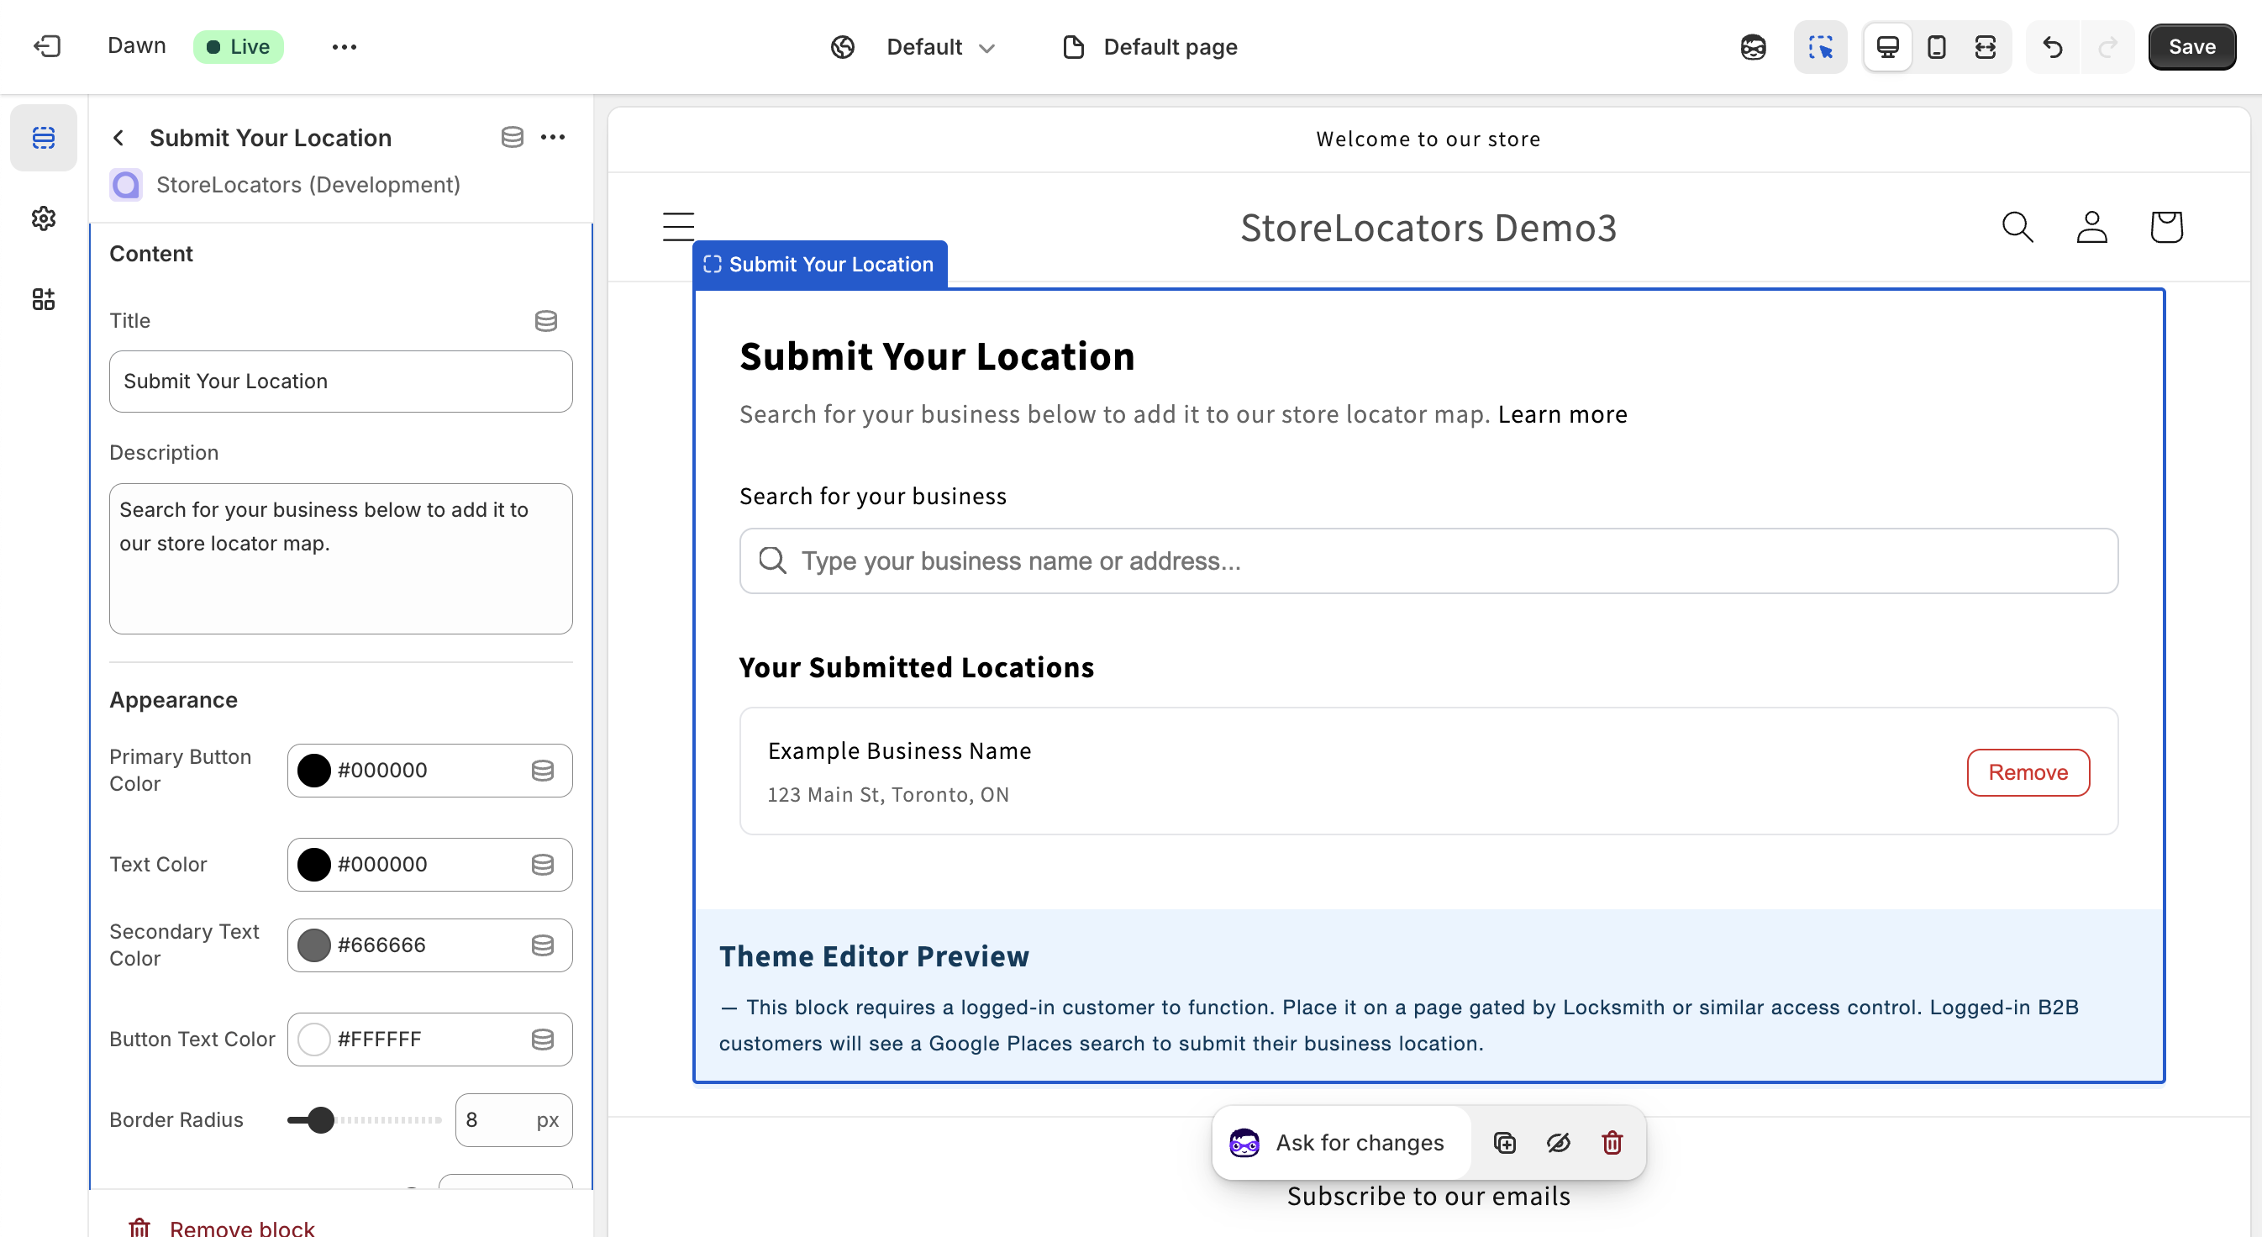Open theme settings via the gear icon
2262x1237 pixels.
pos(43,218)
